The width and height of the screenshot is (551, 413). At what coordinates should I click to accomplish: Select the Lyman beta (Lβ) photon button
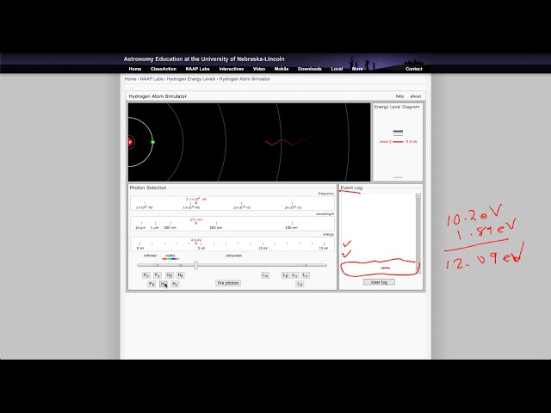[x=285, y=275]
